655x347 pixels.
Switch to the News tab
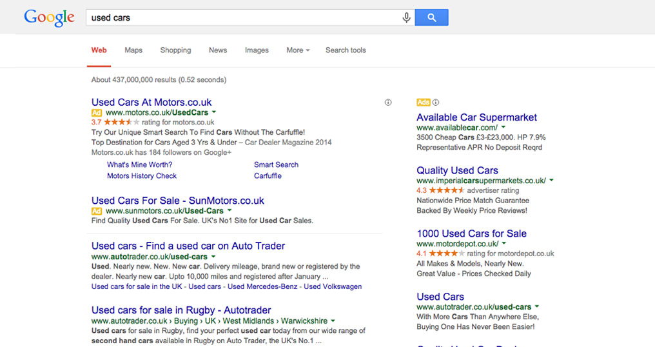(218, 50)
